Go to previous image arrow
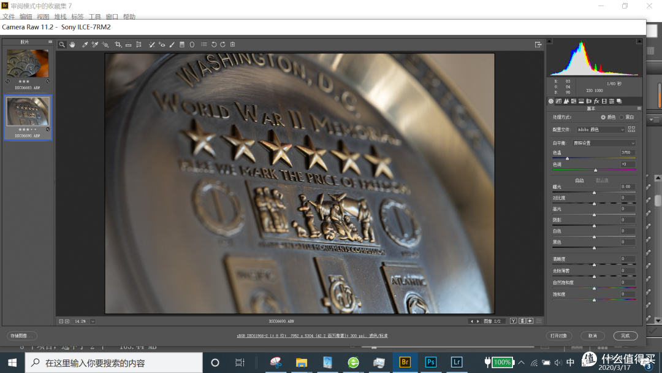The image size is (662, 373). (472, 321)
